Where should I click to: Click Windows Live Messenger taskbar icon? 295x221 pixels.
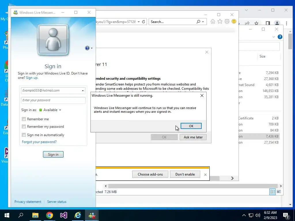pyautogui.click(x=92, y=215)
